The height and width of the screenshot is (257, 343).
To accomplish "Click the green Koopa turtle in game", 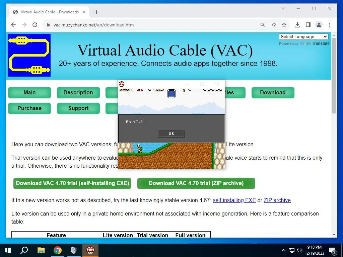I will point(140,148).
